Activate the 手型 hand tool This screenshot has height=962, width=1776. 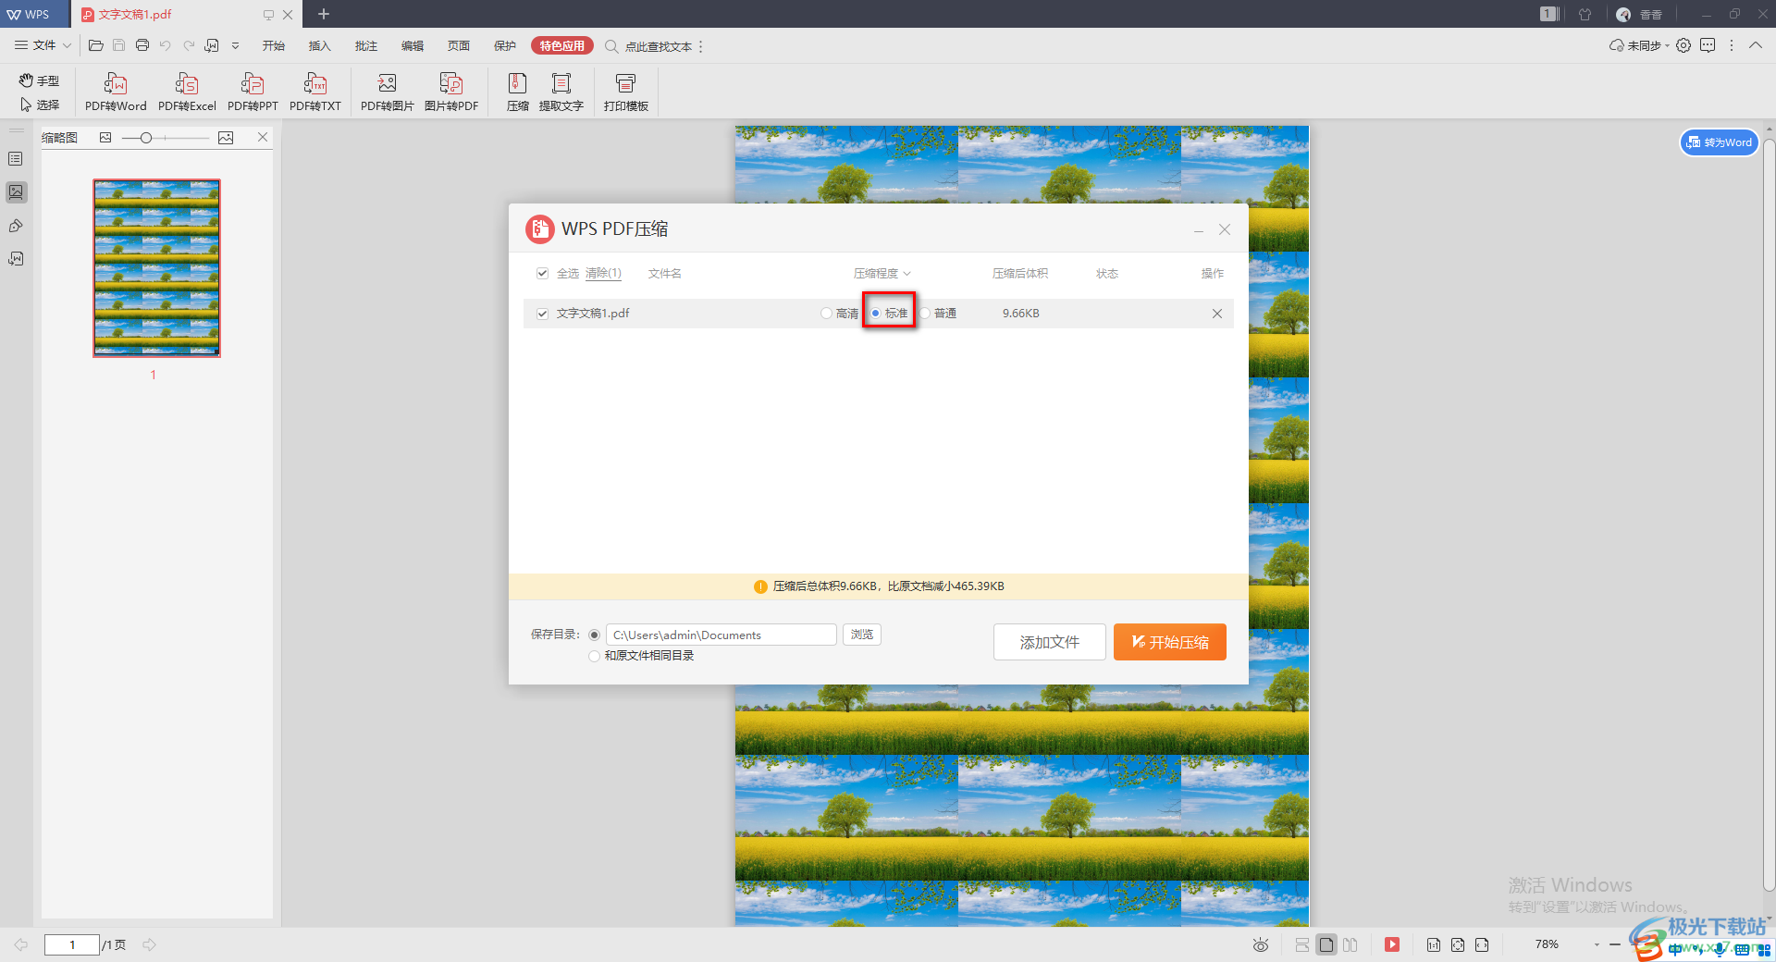coord(40,80)
